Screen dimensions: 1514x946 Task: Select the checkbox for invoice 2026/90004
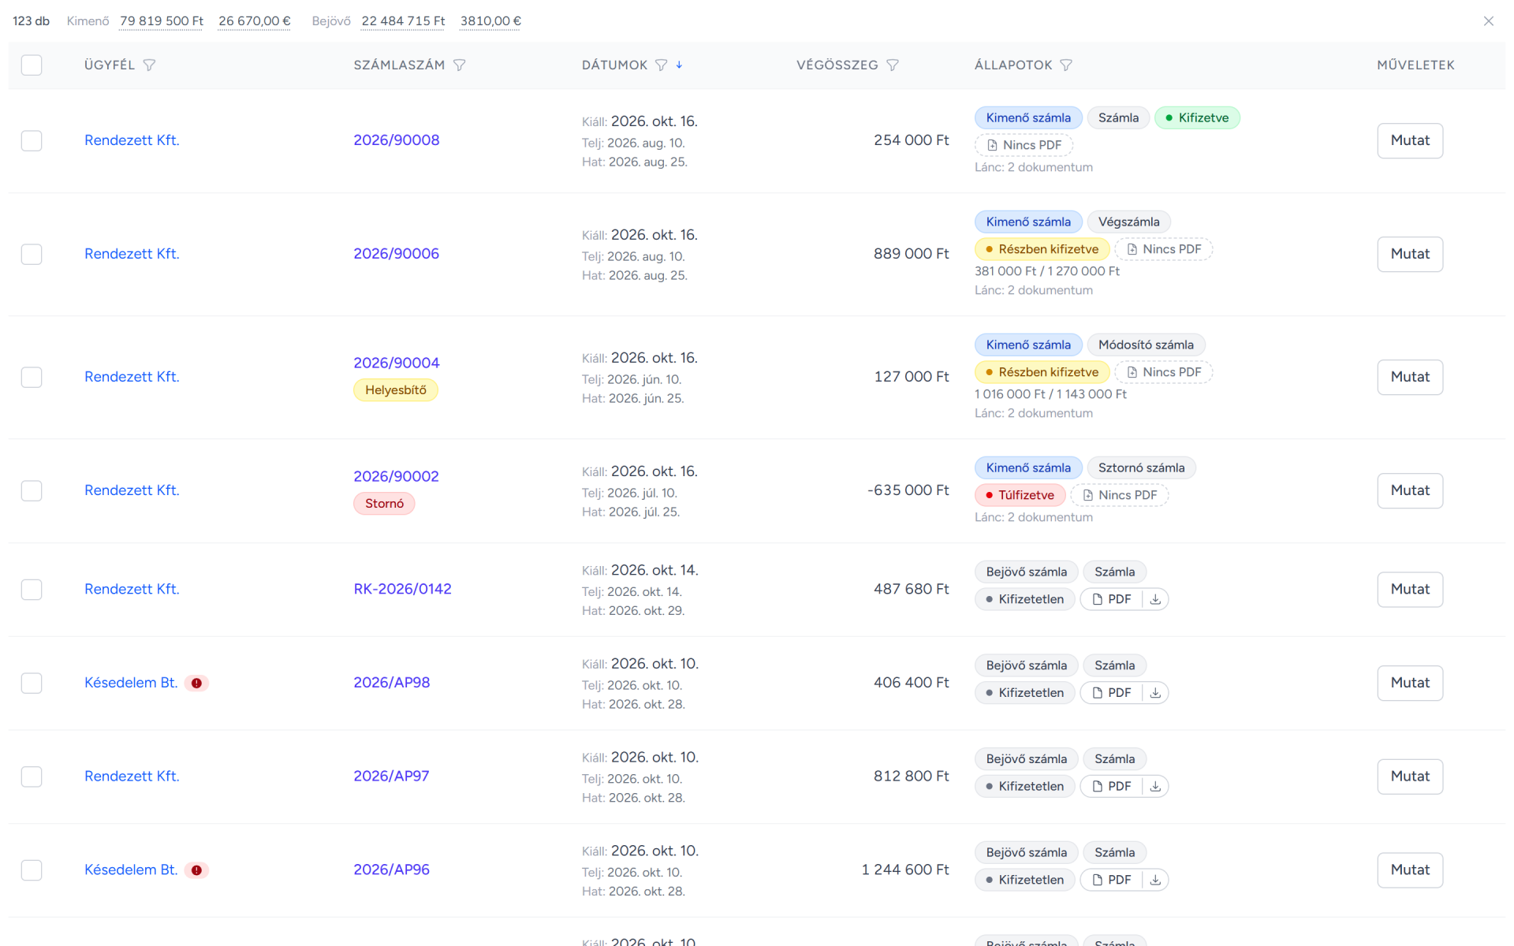click(x=32, y=378)
